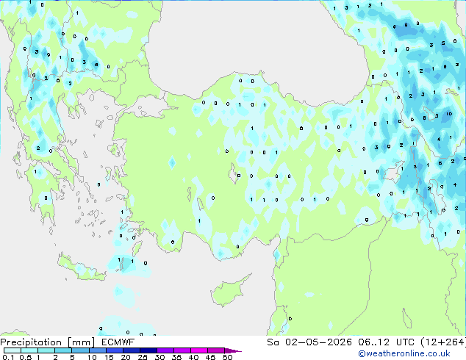Click the legend number '0.1'
The height and width of the screenshot is (360, 466).
tap(8, 357)
